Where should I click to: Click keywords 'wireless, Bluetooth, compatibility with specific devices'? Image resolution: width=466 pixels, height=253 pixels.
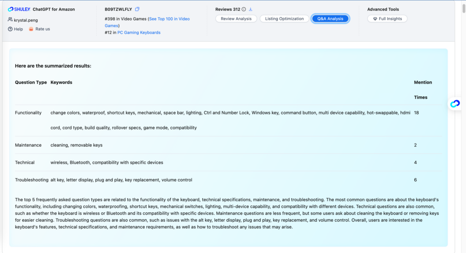[x=106, y=163]
